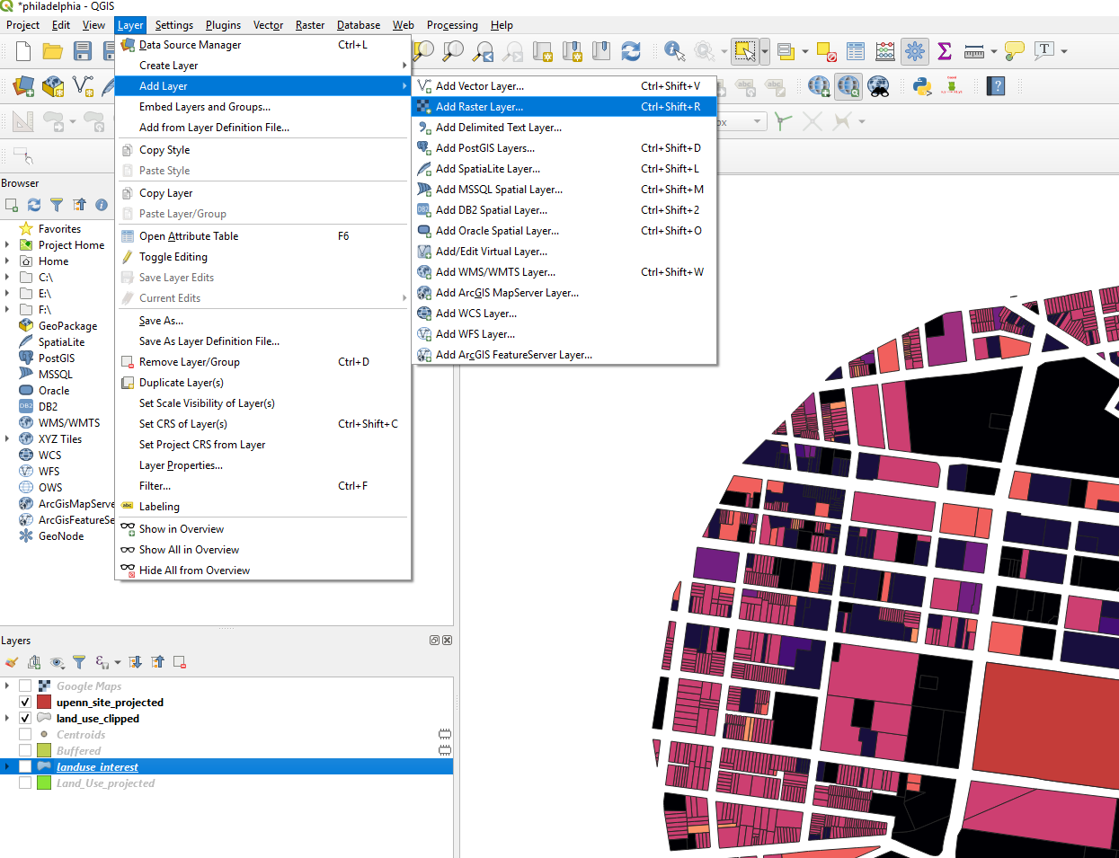Expand the land_use_clipped layer tree
1119x858 pixels.
point(8,719)
